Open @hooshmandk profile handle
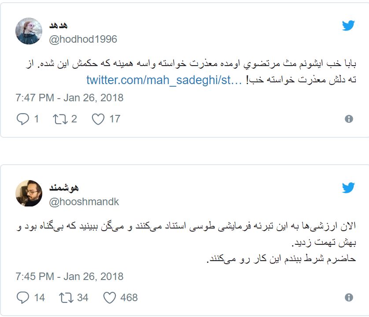Image resolution: width=369 pixels, height=317 pixels. coord(84,202)
